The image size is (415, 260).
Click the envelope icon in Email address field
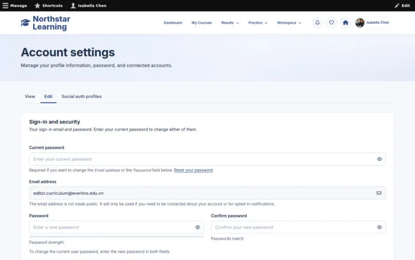coord(379,193)
